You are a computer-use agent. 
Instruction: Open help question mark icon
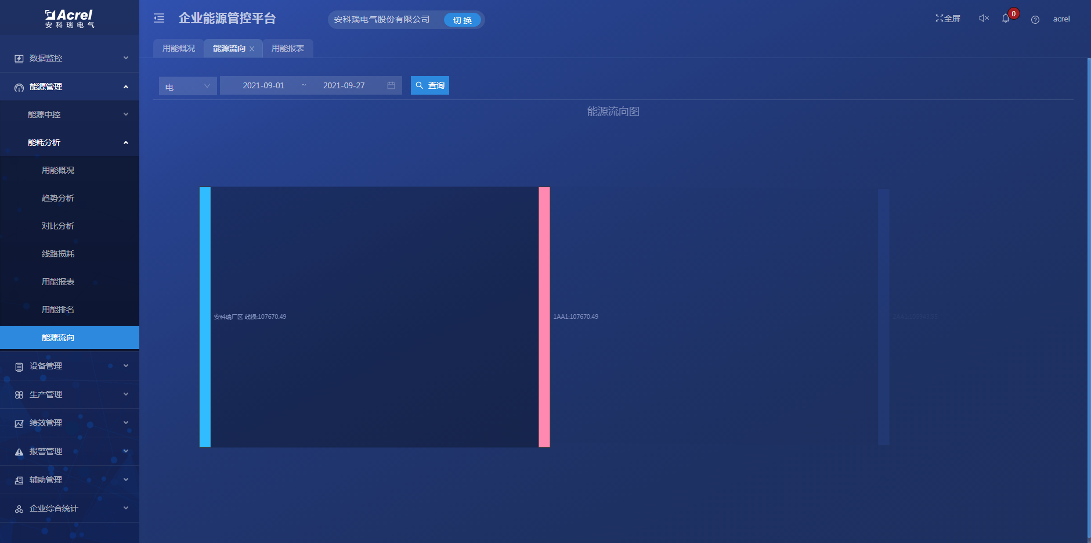1035,20
